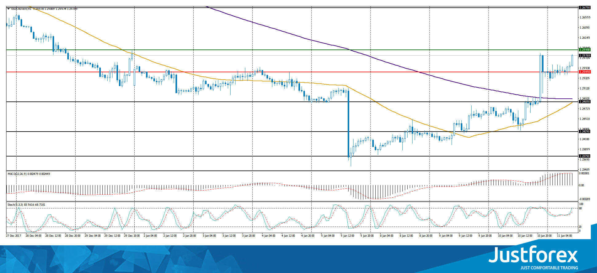Select the 1.26750 price label

tap(584, 8)
